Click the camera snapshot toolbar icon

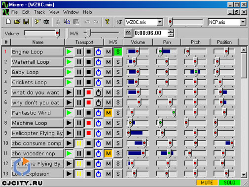point(46,22)
